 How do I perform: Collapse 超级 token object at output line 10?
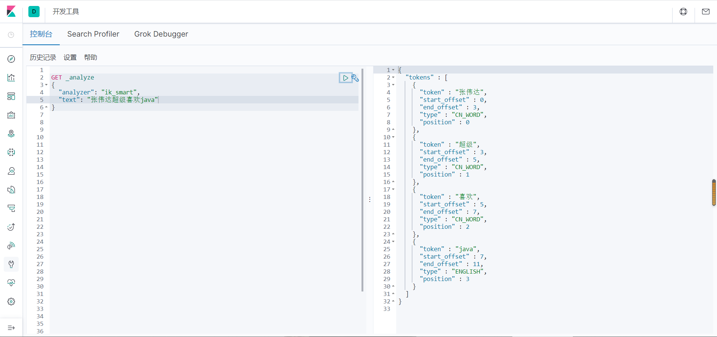tap(393, 137)
